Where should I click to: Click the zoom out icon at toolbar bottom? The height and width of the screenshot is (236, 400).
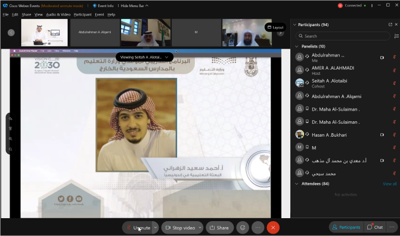[x=11, y=149]
